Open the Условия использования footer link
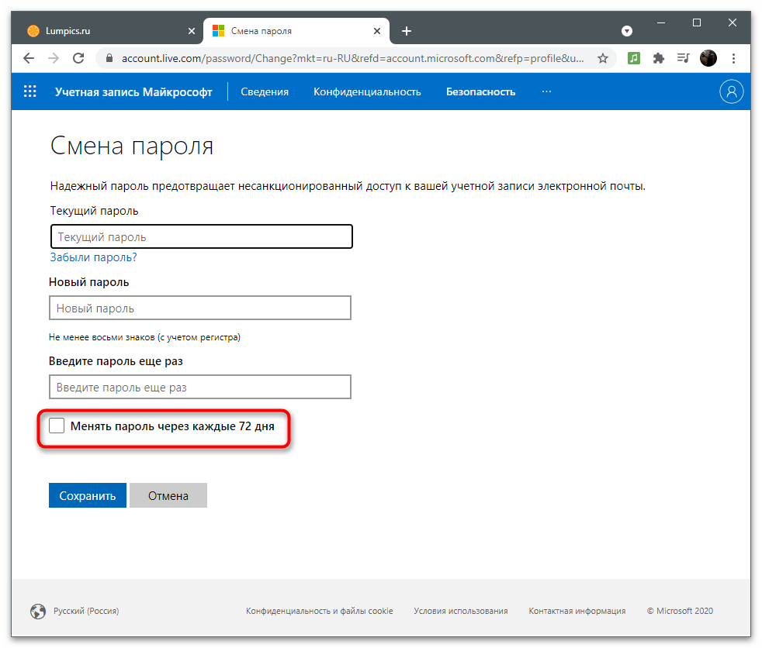762x648 pixels. point(461,611)
